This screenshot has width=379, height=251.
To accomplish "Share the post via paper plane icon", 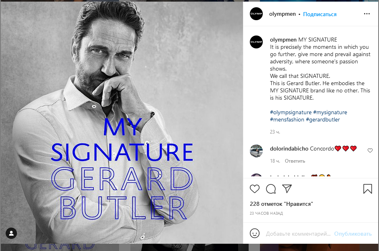I will (287, 189).
